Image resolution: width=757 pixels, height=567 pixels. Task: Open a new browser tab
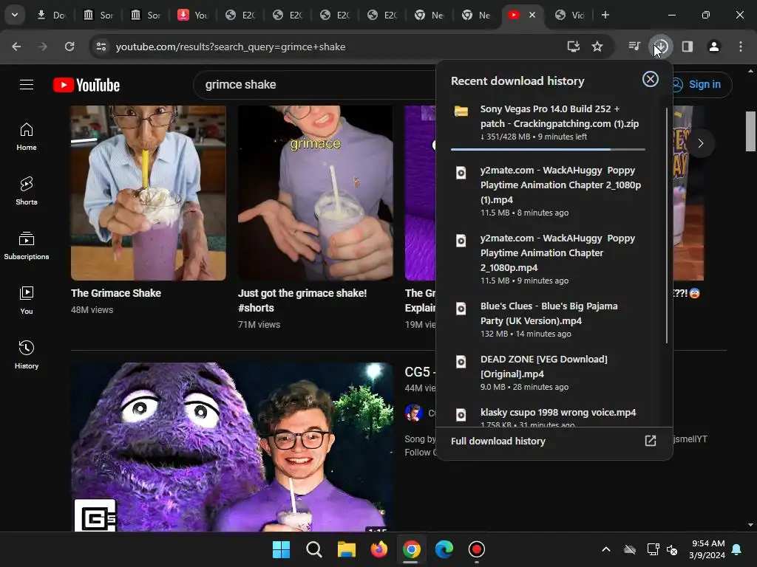(605, 15)
